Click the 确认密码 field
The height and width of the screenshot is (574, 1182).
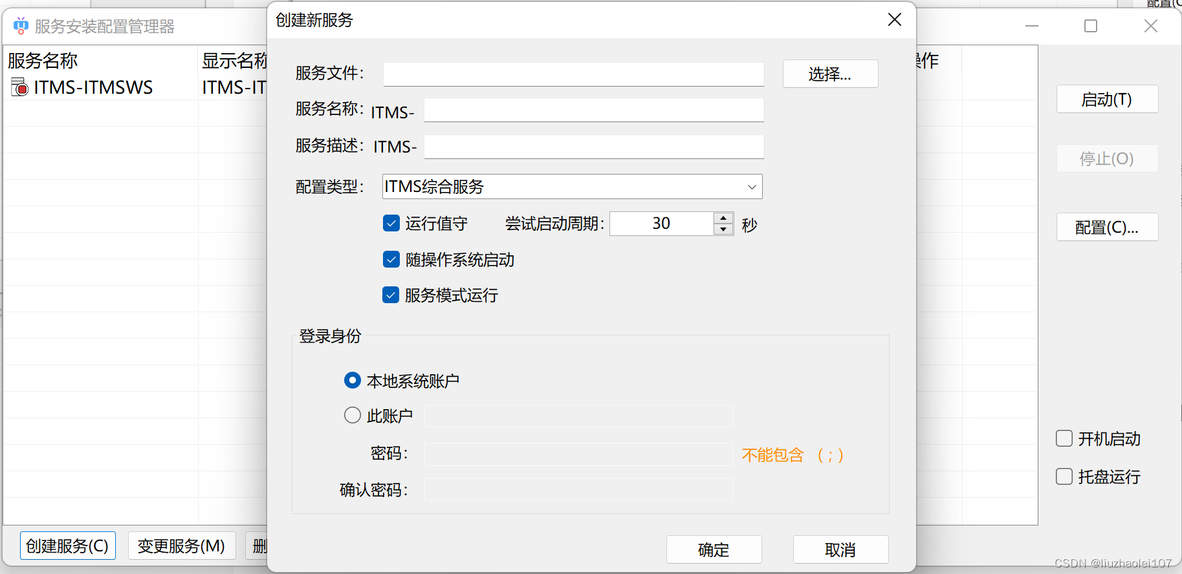(578, 489)
